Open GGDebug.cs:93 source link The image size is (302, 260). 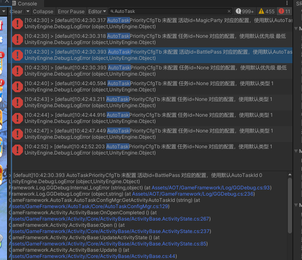(211, 188)
